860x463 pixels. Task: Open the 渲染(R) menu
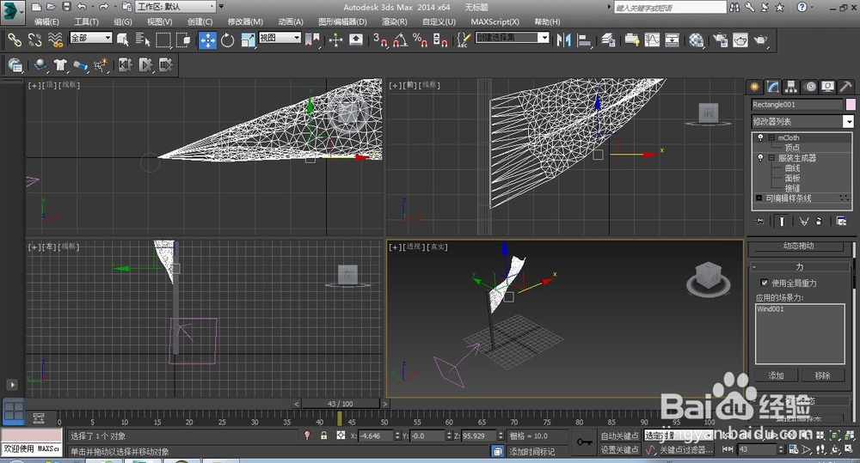tap(394, 21)
